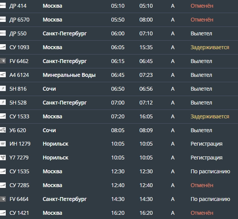Click Rossiya logo icon next to FV 6462
The width and height of the screenshot is (238, 219).
point(3,61)
